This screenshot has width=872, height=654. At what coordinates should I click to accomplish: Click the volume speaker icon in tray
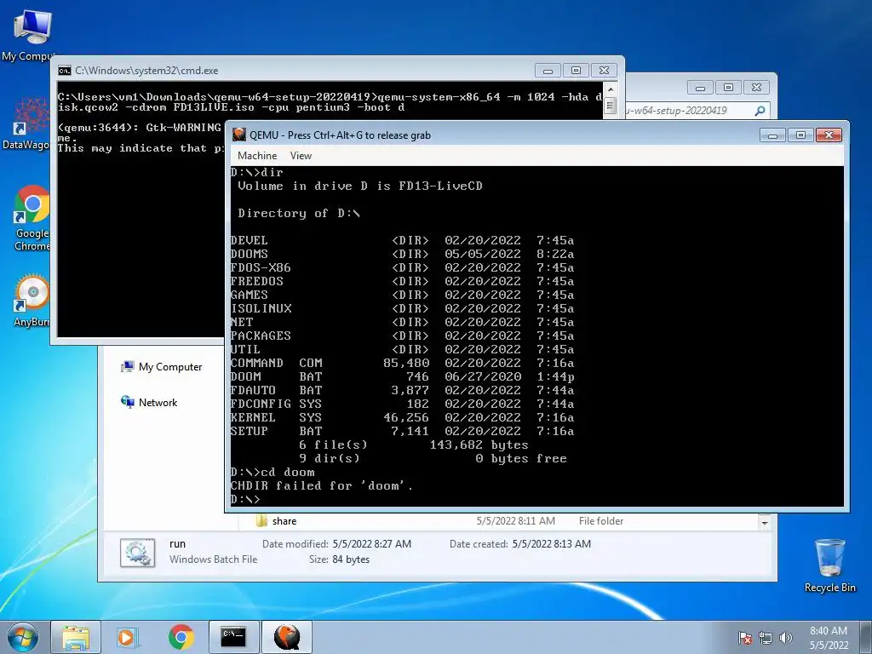click(785, 638)
